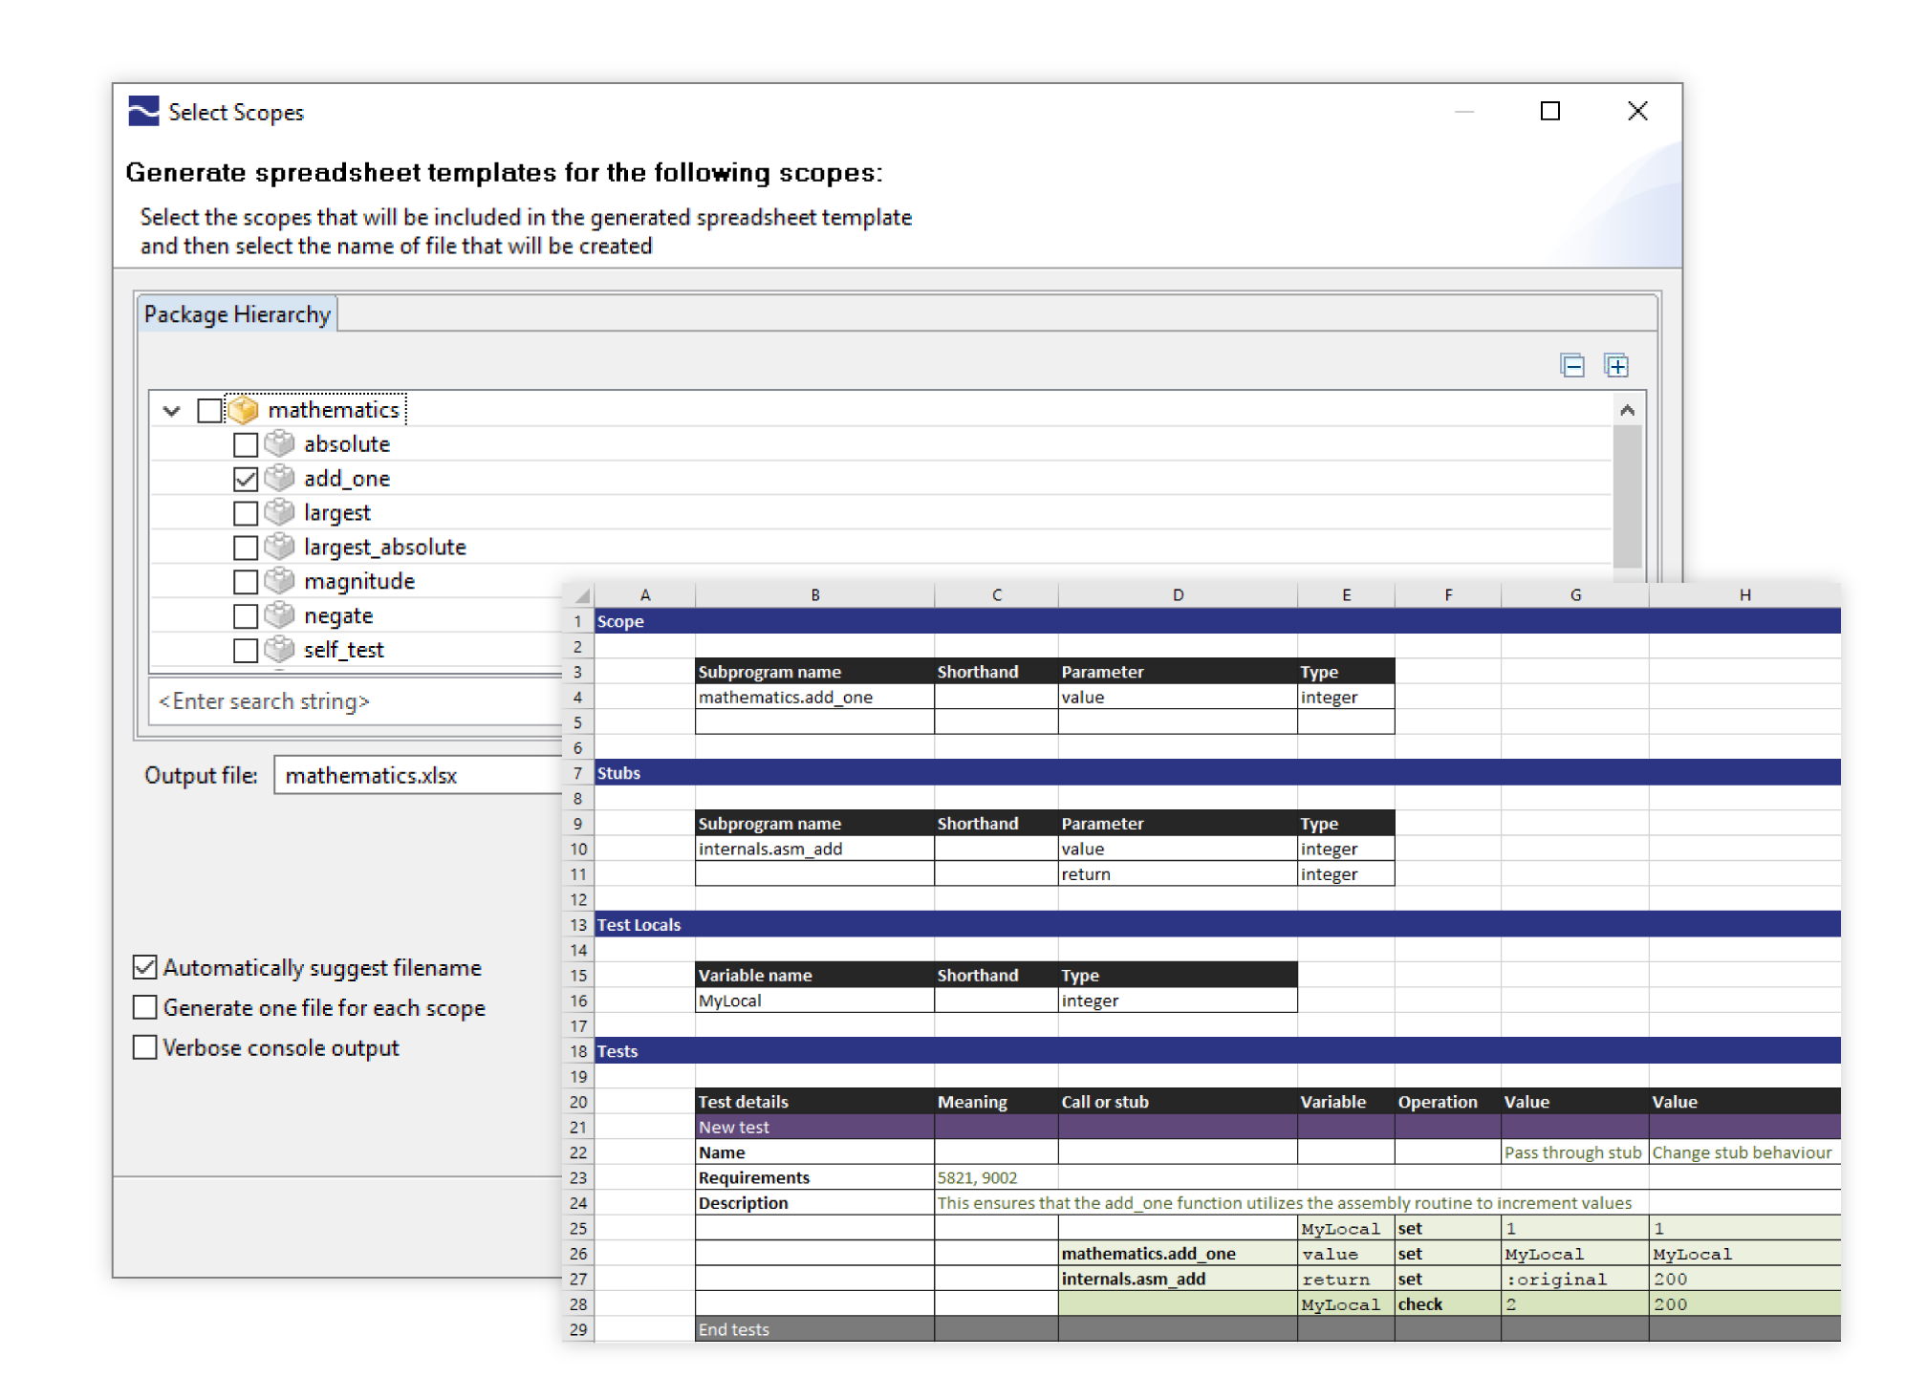
Task: Check the absolute scope checkbox
Action: (246, 444)
